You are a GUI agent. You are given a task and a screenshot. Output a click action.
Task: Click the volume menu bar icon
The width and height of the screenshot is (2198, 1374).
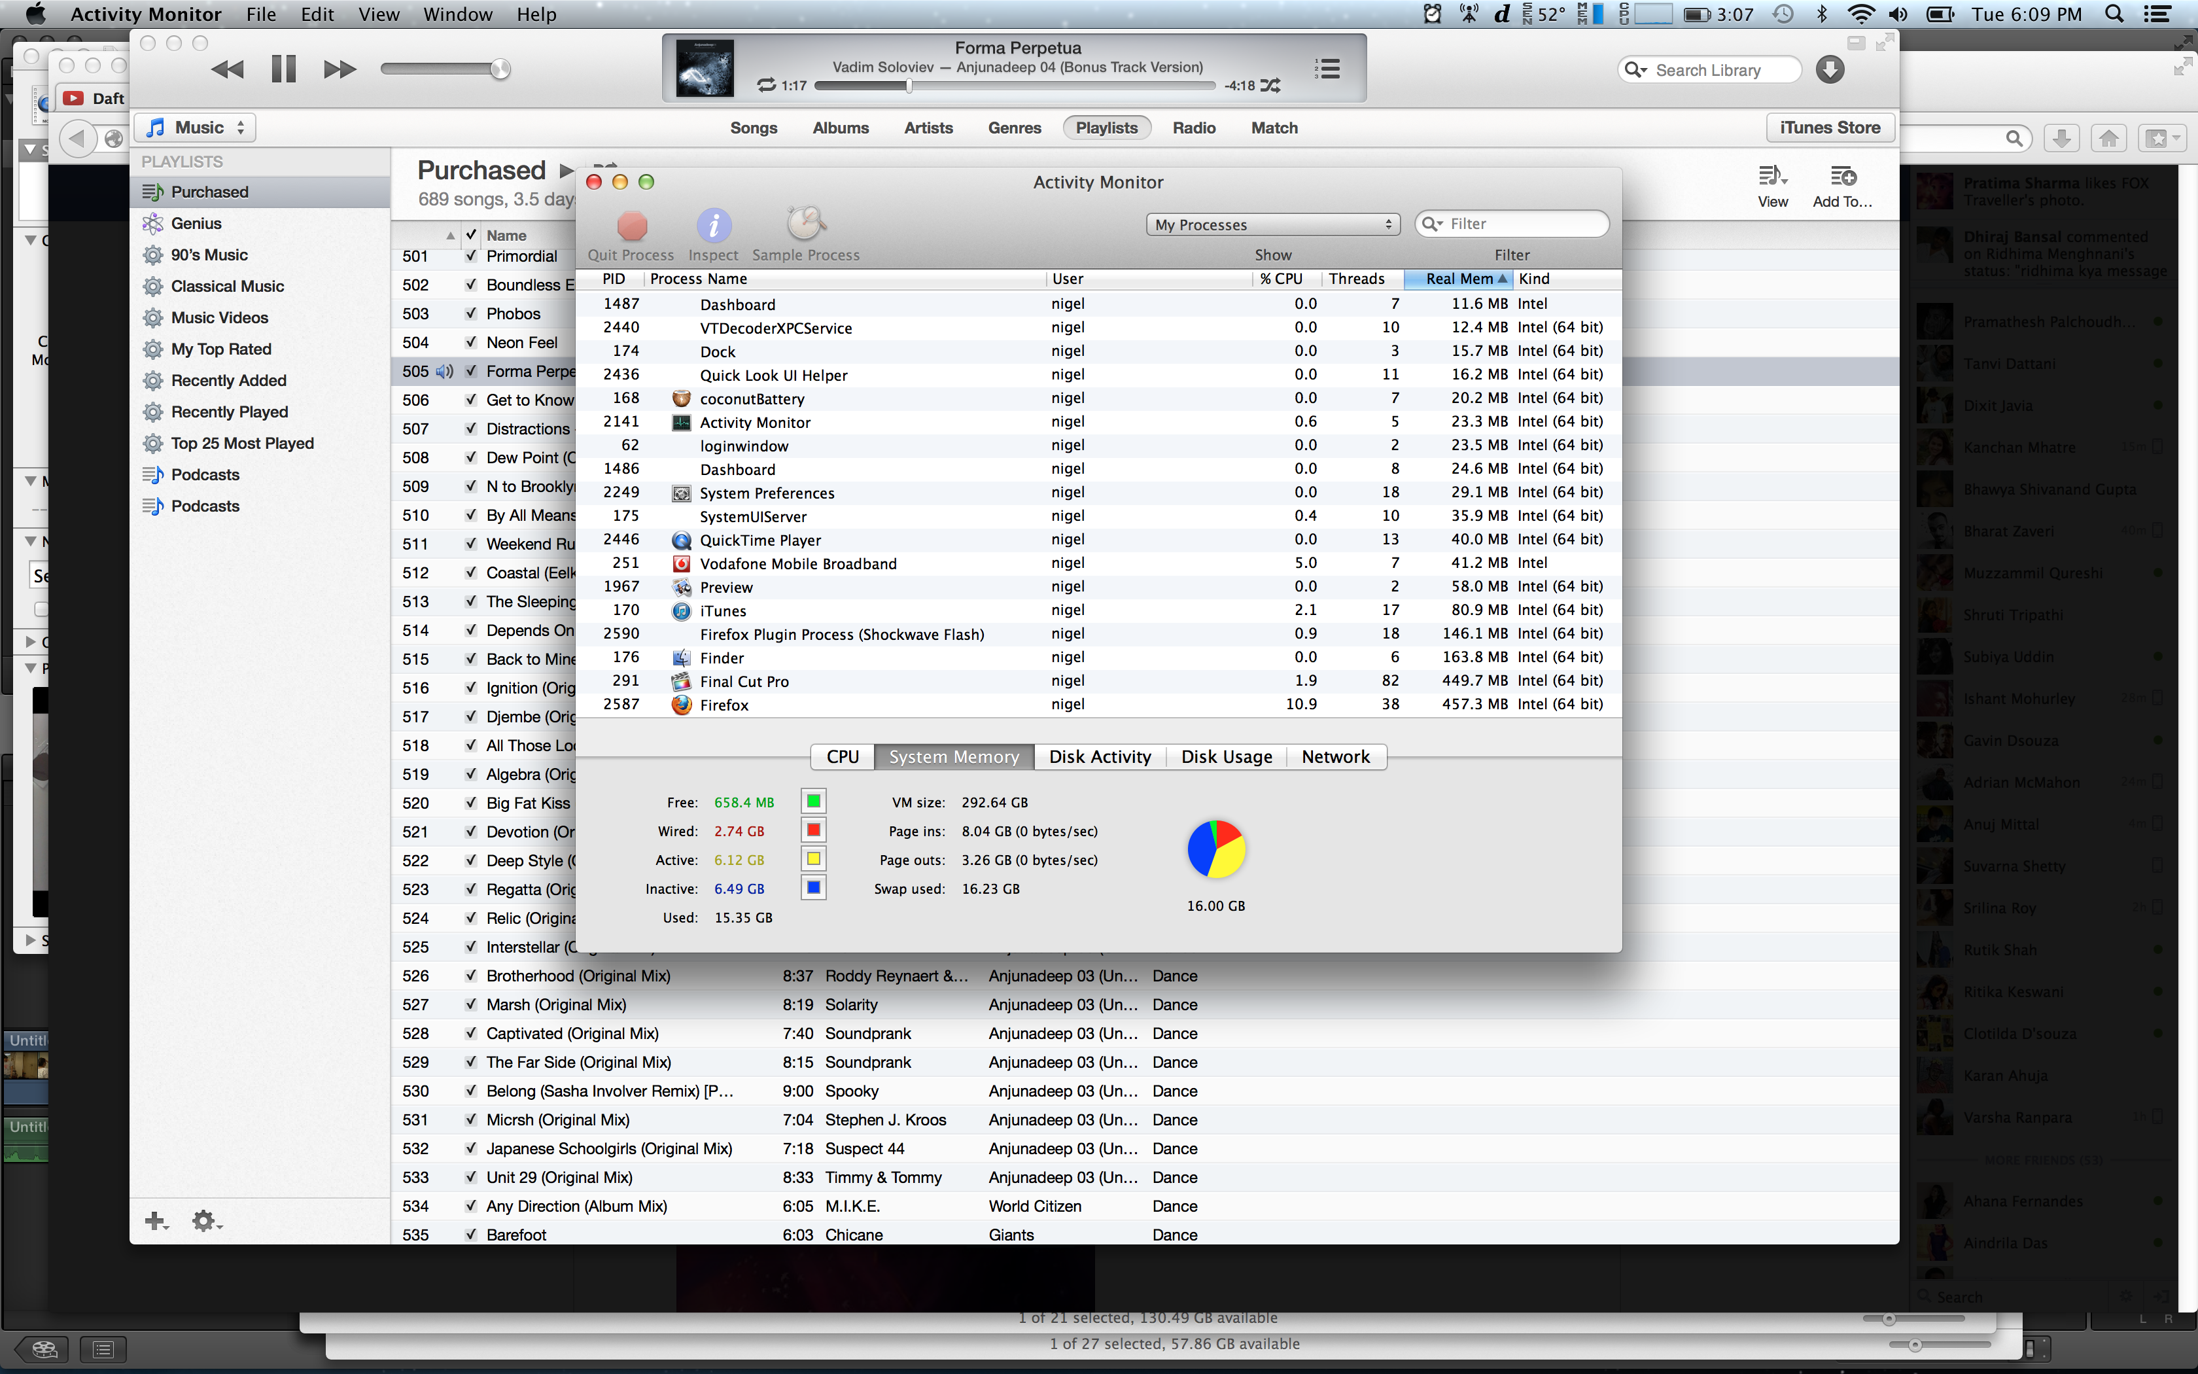click(1898, 14)
